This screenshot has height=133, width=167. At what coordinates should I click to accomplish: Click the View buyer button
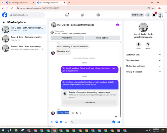tap(67, 38)
